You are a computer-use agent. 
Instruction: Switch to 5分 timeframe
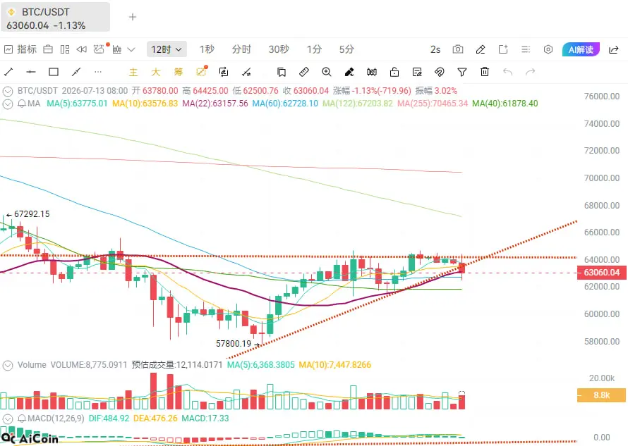click(x=346, y=49)
